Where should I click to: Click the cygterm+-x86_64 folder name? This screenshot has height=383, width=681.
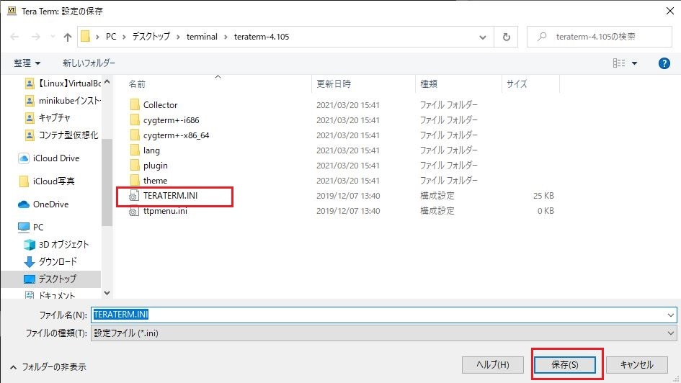click(x=176, y=135)
